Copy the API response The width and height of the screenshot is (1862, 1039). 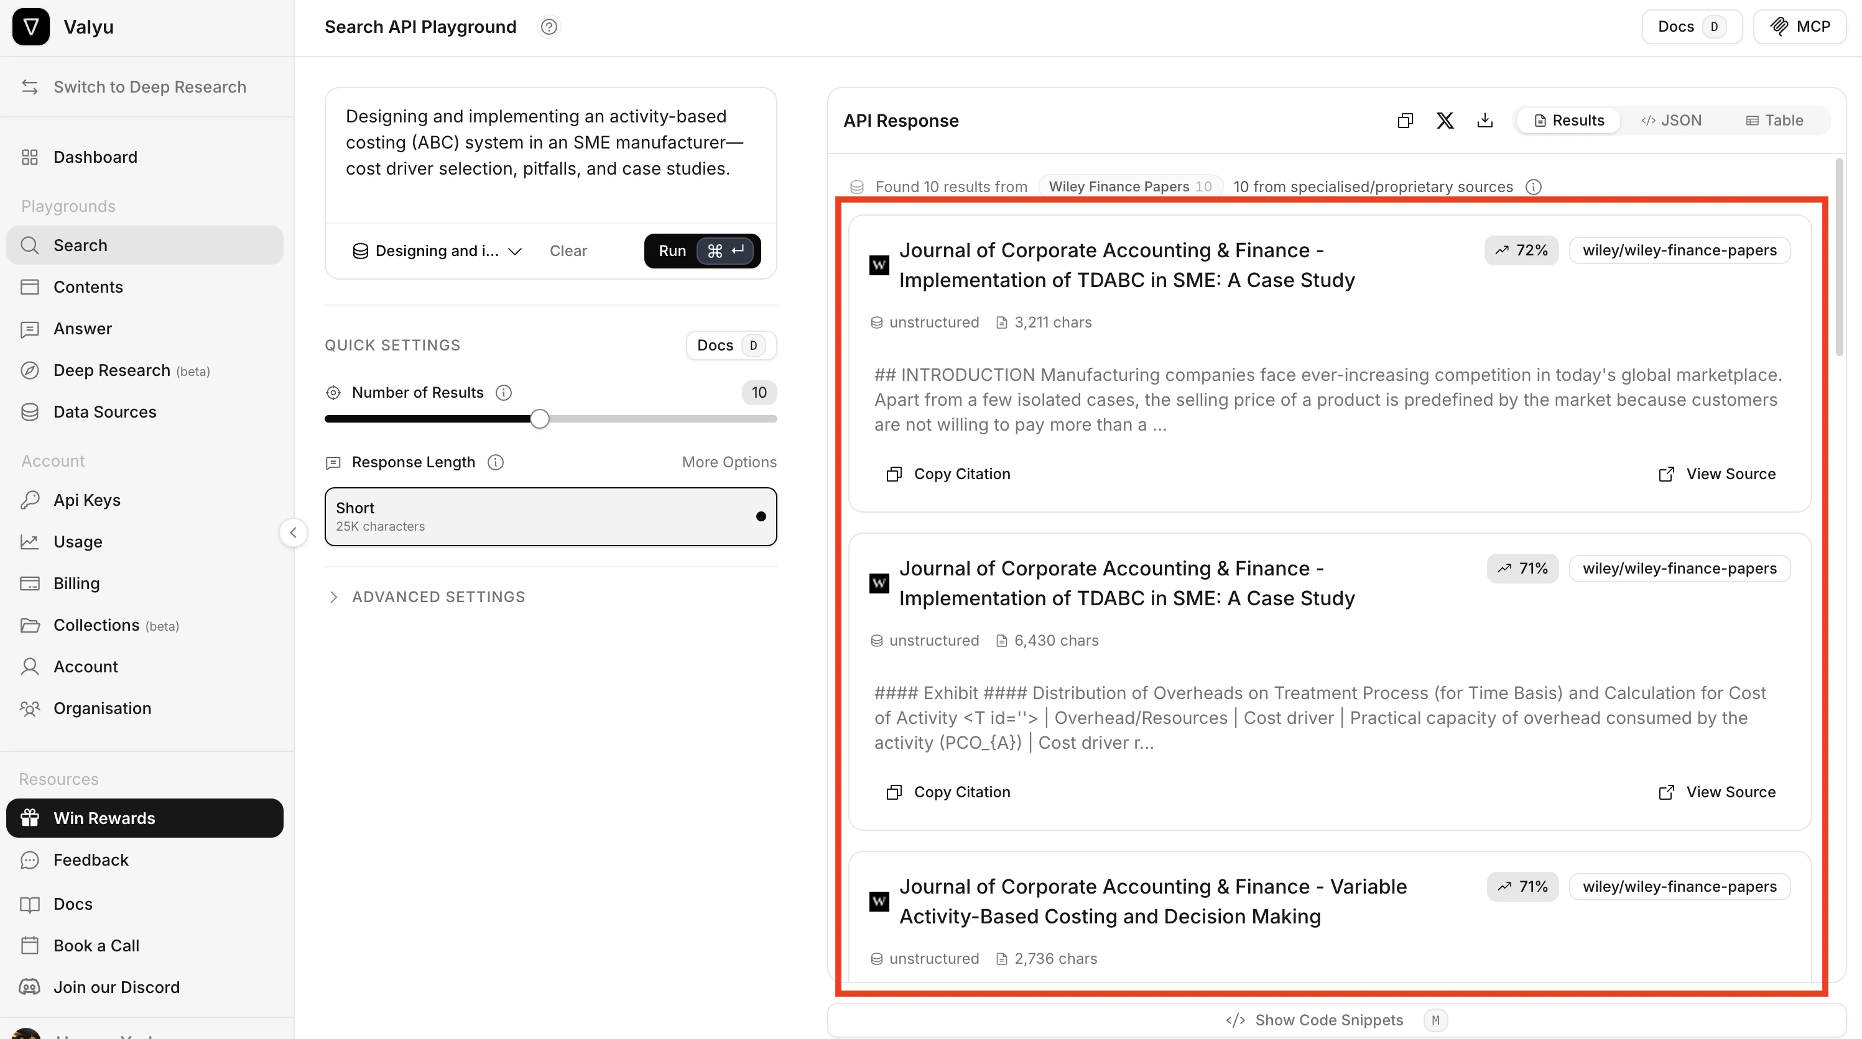point(1405,120)
